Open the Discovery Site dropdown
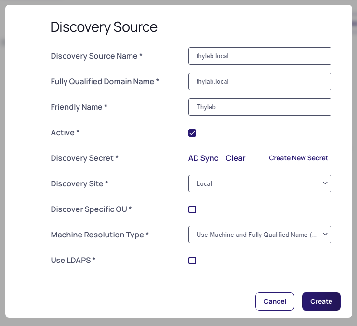This screenshot has height=326, width=357. pyautogui.click(x=260, y=183)
